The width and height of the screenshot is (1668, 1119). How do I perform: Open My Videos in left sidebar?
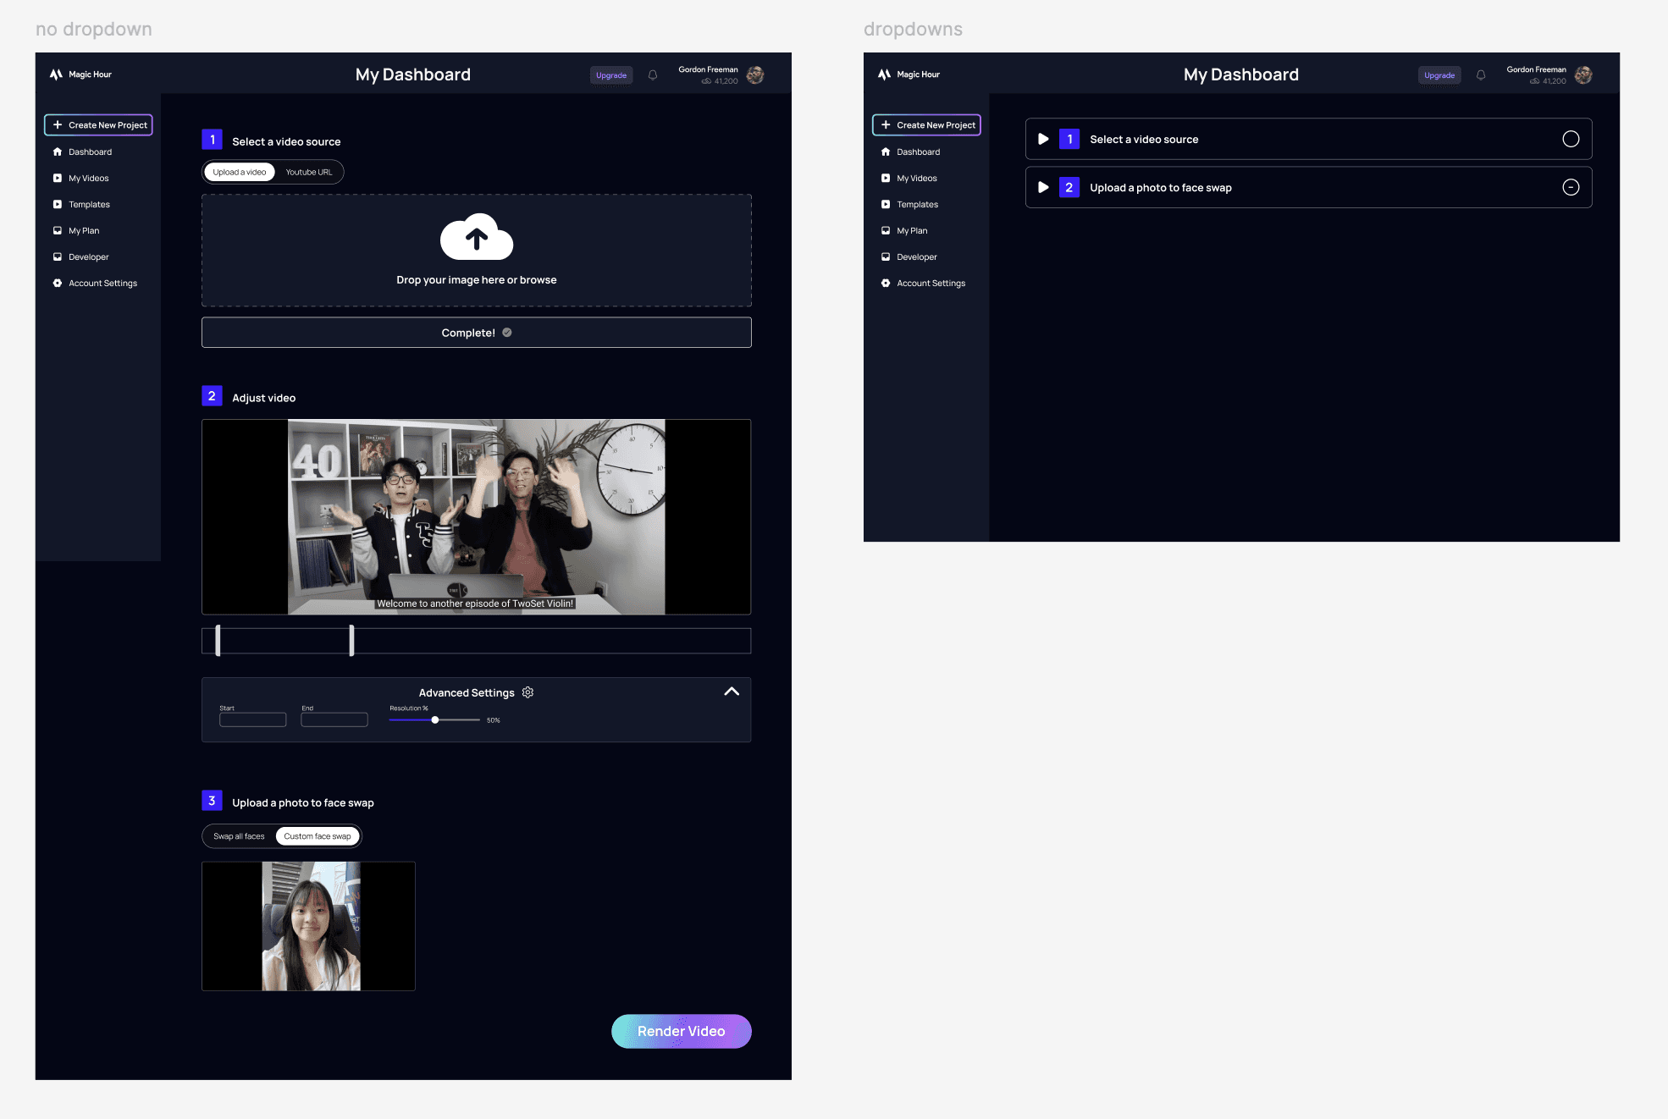88,179
